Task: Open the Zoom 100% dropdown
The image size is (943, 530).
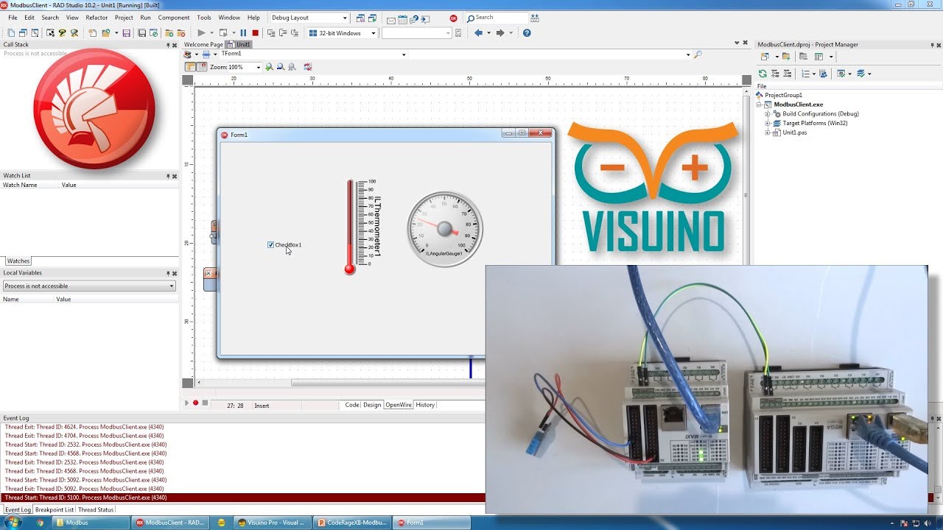Action: (x=258, y=67)
